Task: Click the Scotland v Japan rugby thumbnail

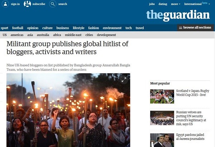Action: [162, 96]
